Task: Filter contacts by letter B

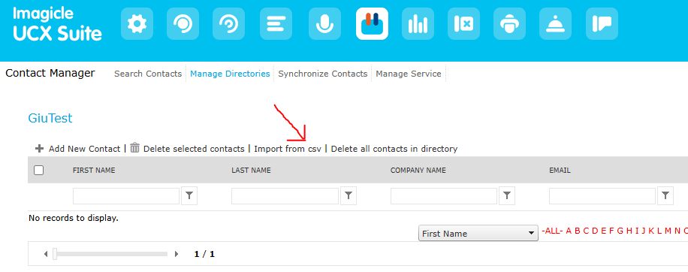Action: (578, 231)
